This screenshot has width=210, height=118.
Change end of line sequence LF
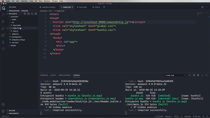[x=181, y=116]
